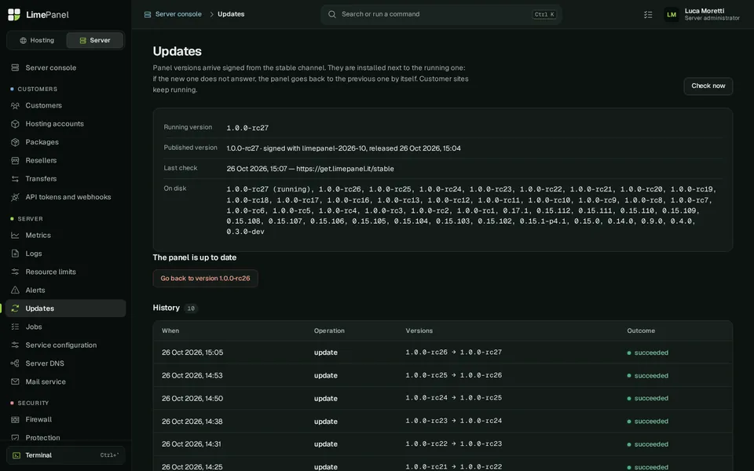The width and height of the screenshot is (754, 471).
Task: Click the Server DNS icon
Action: click(16, 363)
